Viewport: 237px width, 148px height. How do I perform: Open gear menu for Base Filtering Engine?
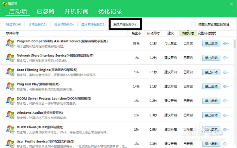pos(226,72)
